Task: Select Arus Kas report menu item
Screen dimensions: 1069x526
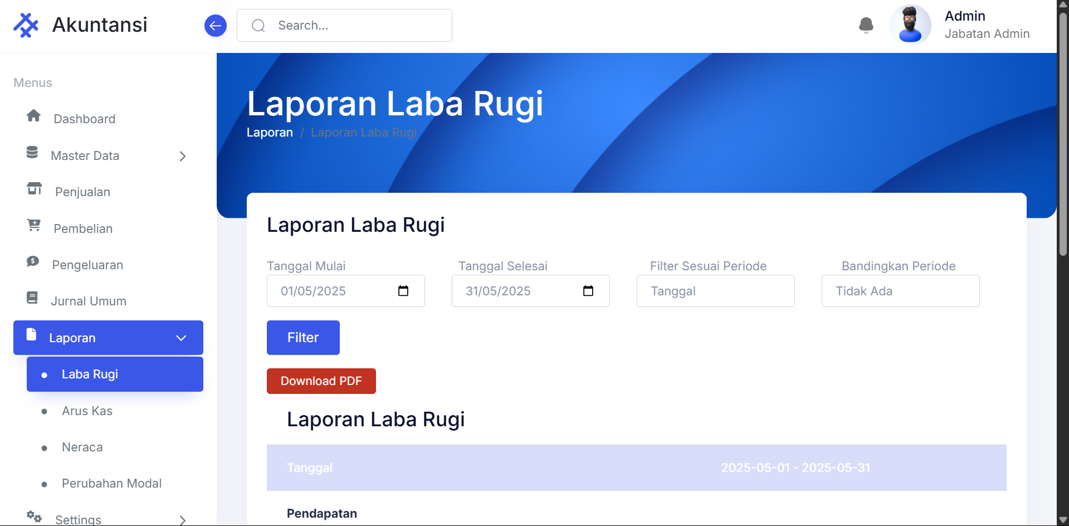Action: pos(87,411)
